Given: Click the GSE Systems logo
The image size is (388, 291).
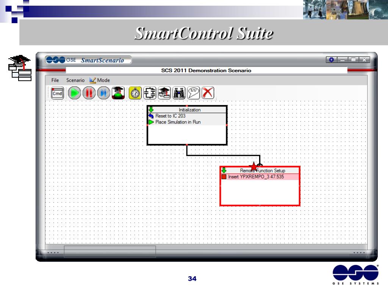Looking at the screenshot, I should pos(355,275).
